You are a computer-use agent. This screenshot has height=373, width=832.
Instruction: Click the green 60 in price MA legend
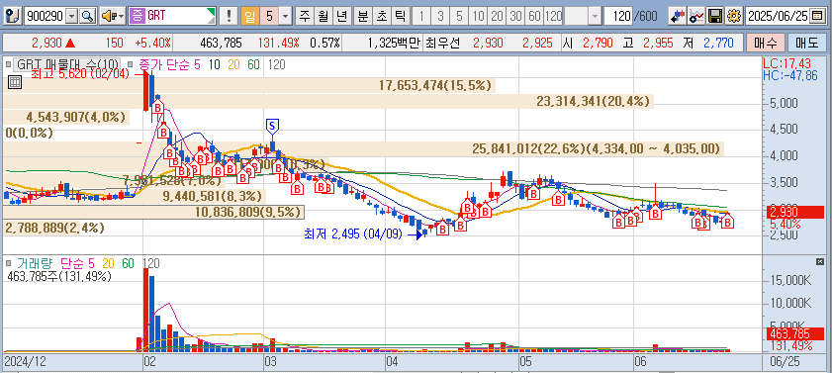(x=253, y=64)
